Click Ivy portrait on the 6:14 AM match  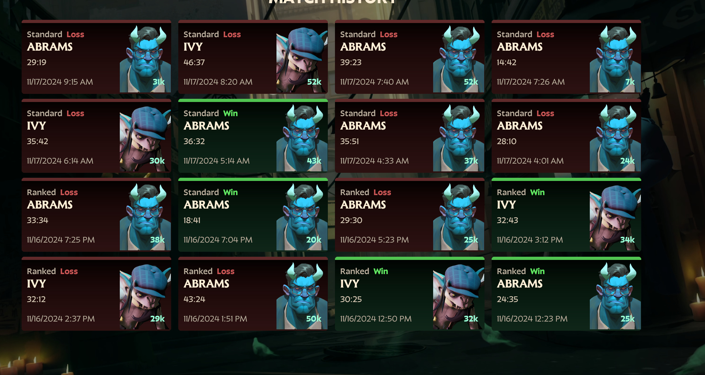coord(145,138)
